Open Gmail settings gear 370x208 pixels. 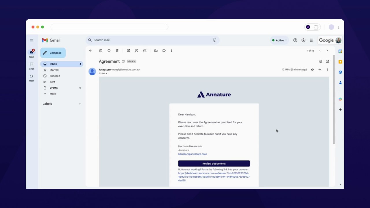click(x=304, y=40)
